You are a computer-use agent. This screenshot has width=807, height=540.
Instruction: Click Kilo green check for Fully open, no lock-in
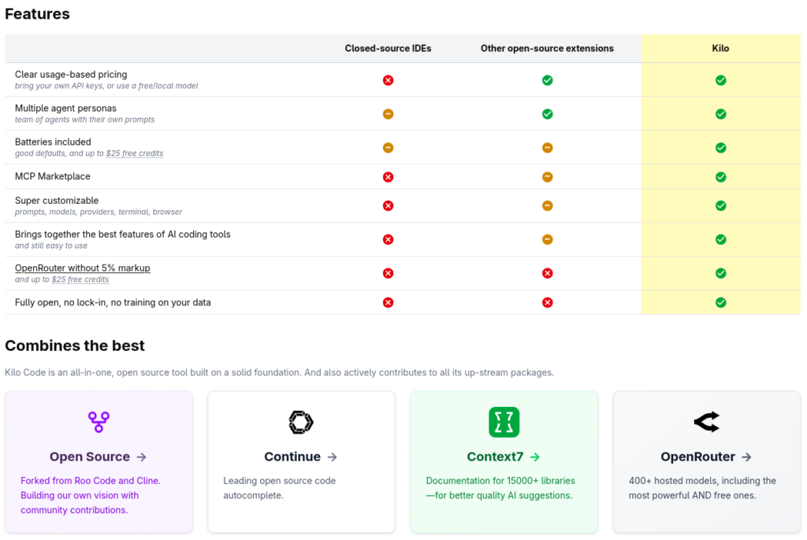point(720,302)
